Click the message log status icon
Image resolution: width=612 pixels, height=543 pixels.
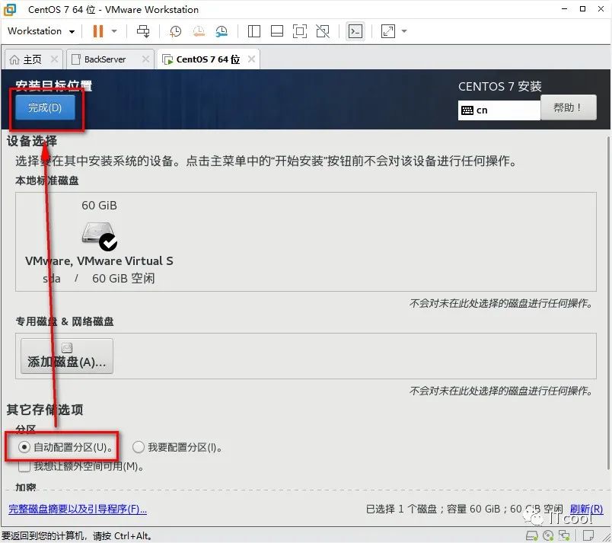click(588, 535)
